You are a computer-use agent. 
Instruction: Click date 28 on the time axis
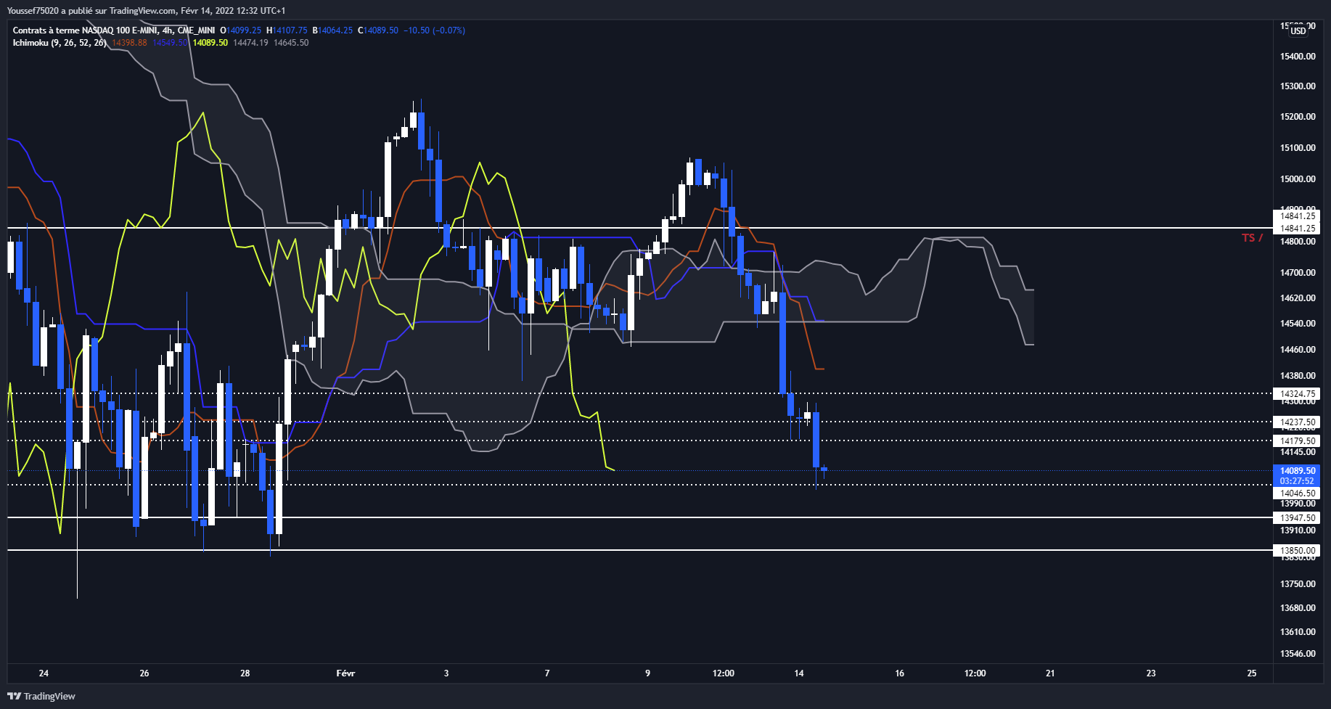(x=245, y=673)
